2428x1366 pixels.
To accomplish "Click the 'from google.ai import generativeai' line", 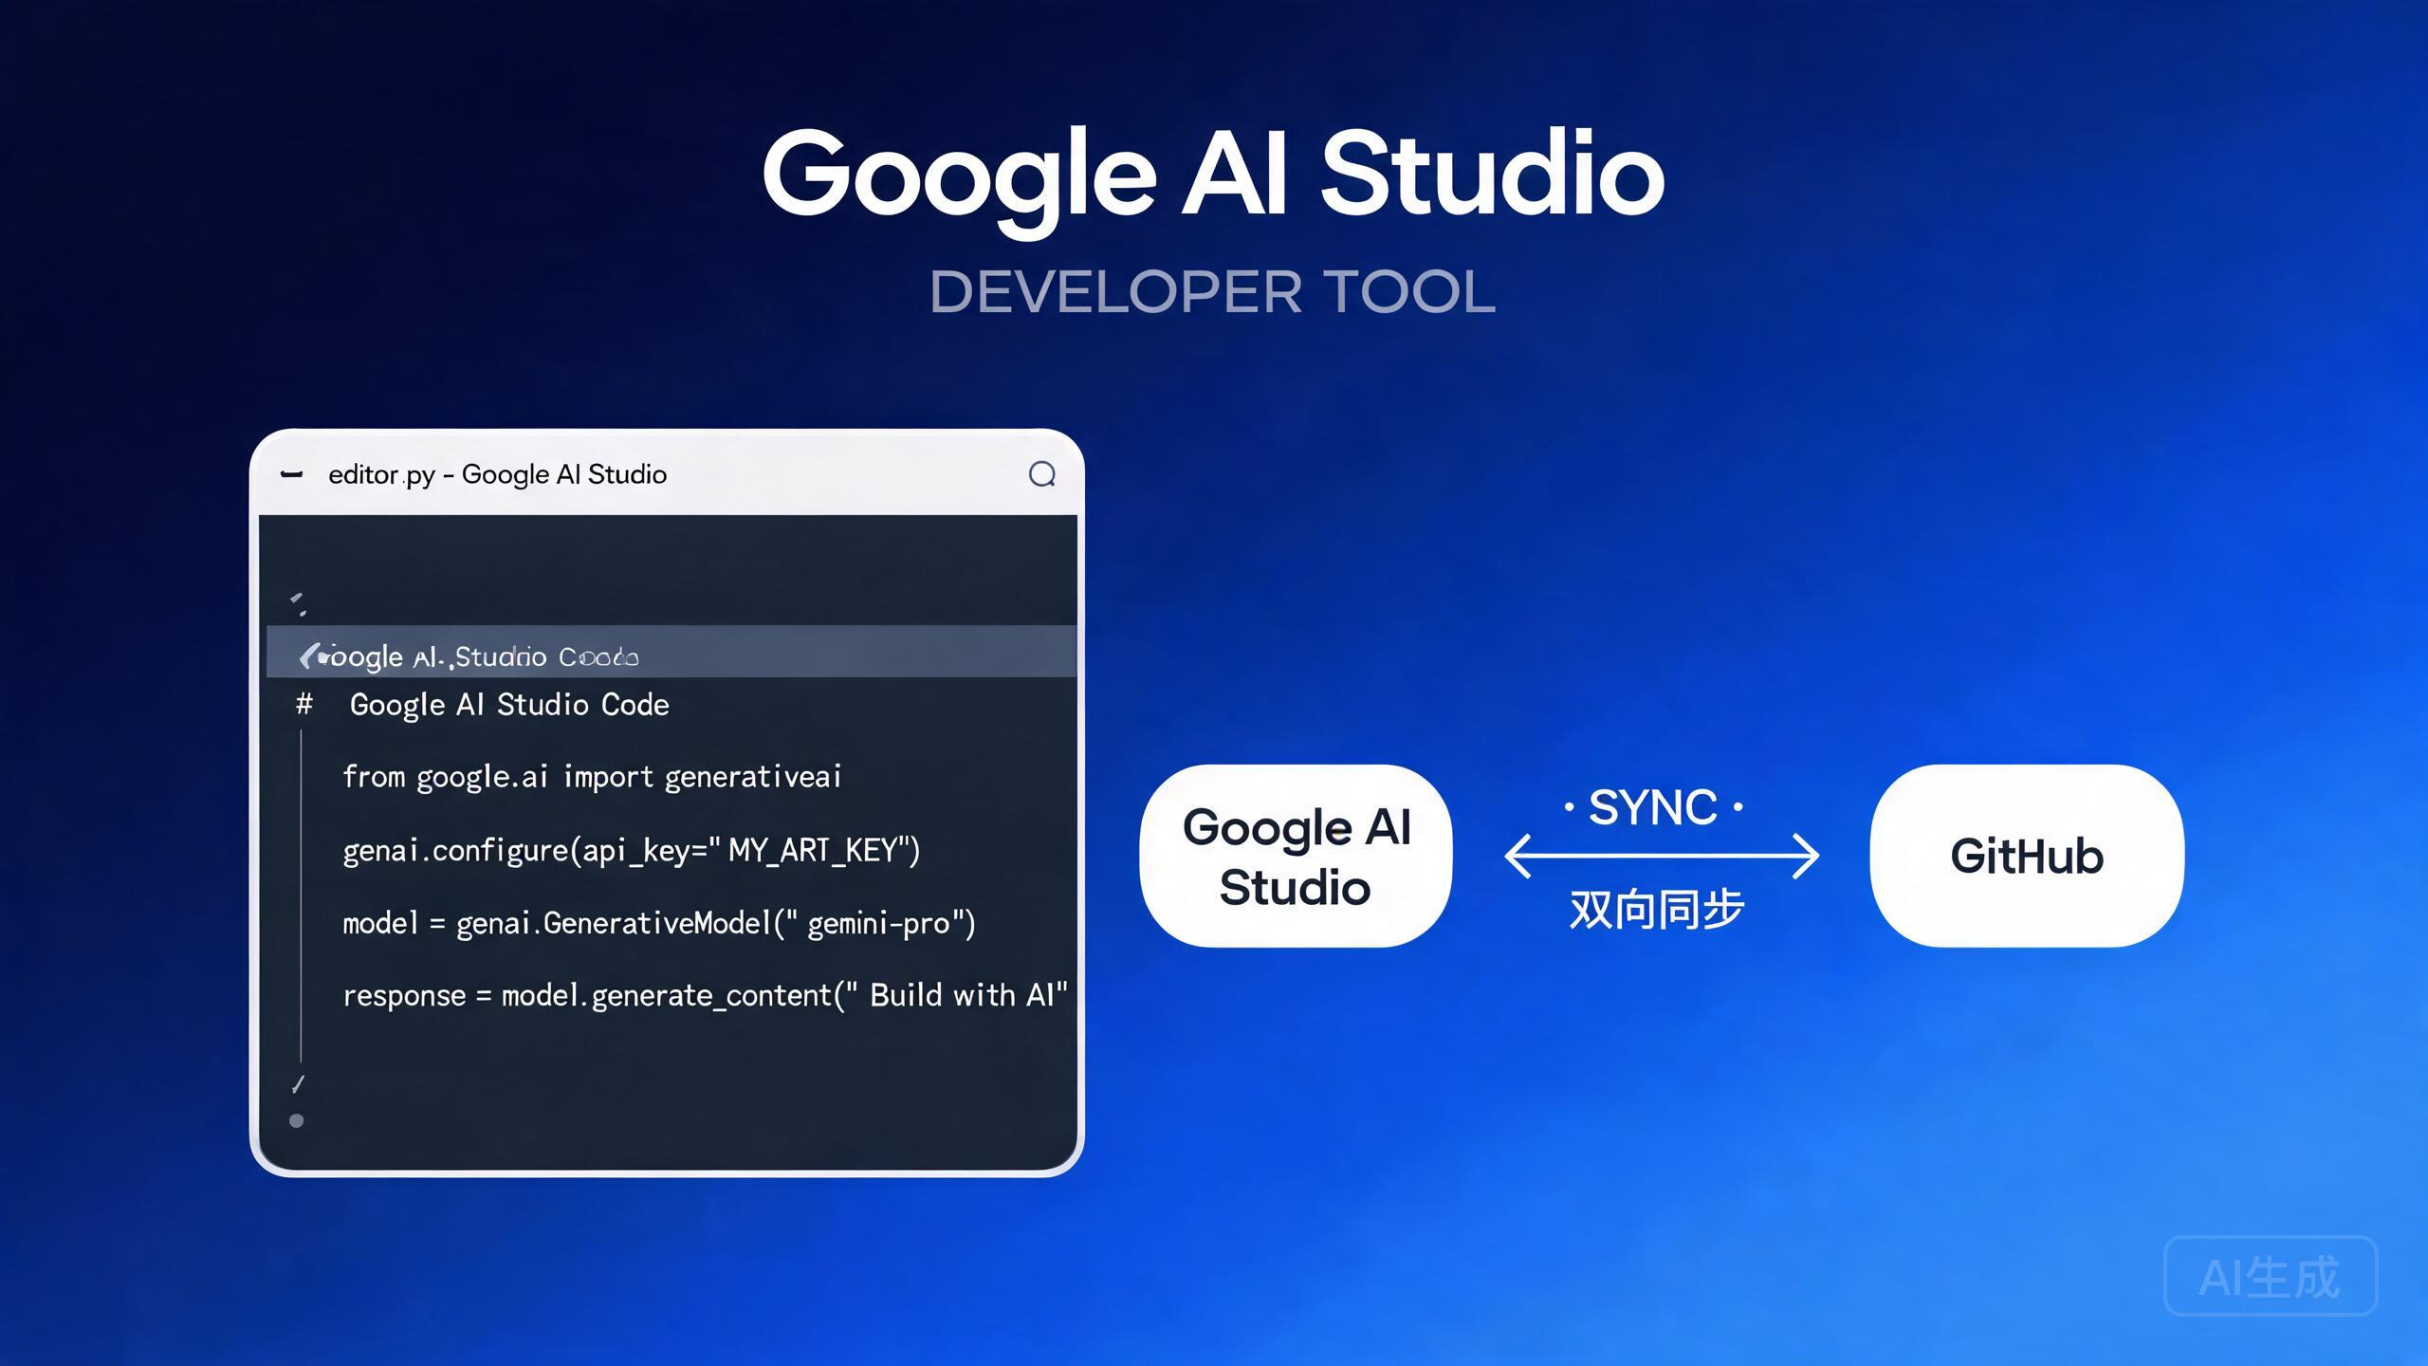I will [592, 777].
